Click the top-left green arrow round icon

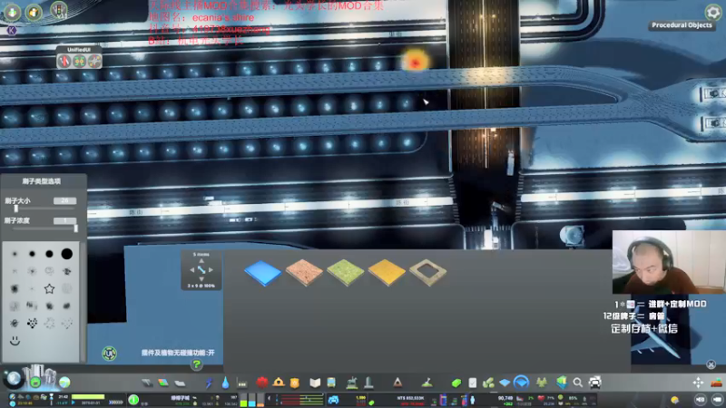tap(12, 12)
